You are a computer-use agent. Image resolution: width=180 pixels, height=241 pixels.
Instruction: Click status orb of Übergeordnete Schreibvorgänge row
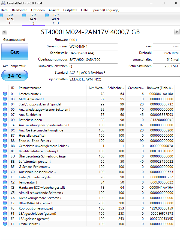coord(5,156)
